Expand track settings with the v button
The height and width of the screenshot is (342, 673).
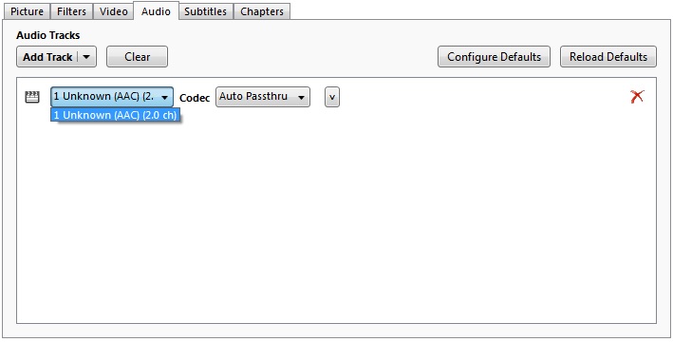pos(332,97)
